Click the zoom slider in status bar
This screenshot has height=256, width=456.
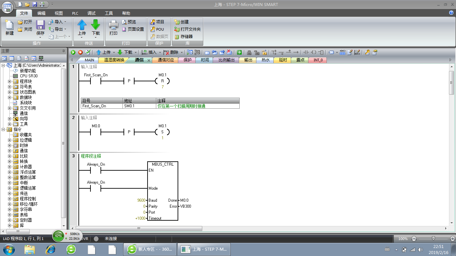click(433, 239)
